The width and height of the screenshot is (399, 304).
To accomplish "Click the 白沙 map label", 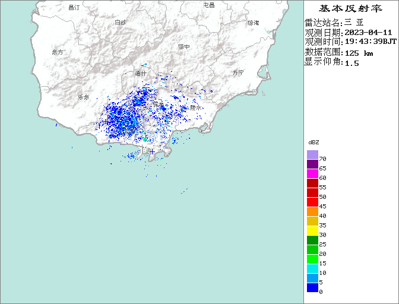I will [x=121, y=23].
